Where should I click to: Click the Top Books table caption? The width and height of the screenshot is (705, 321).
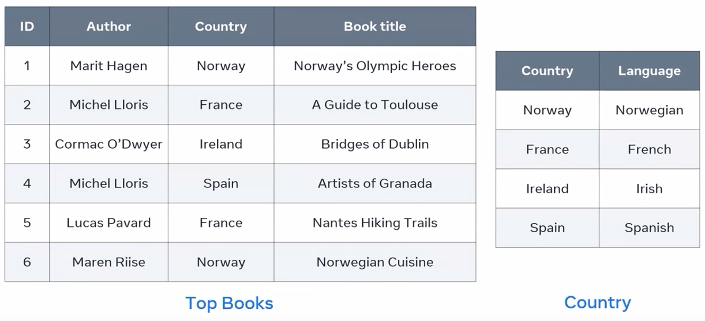tap(229, 303)
